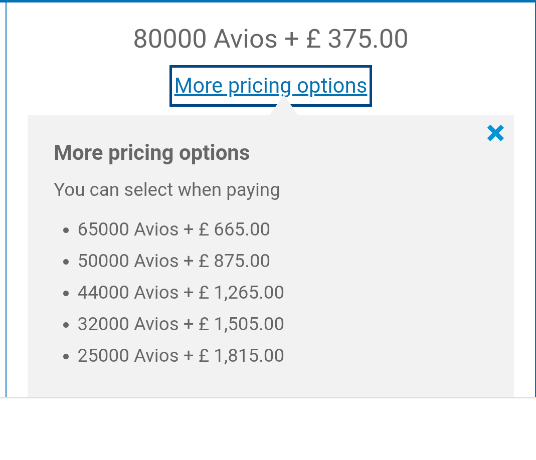This screenshot has width=536, height=460.
Task: Select the 80000 Avios + £375.00 price
Action: point(270,39)
